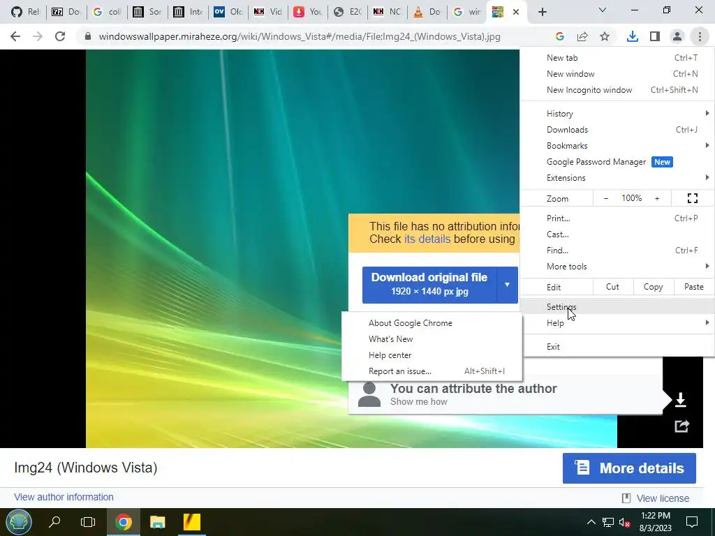Image resolution: width=715 pixels, height=536 pixels.
Task: Open Downloads from Chrome menu
Action: pyautogui.click(x=617, y=129)
